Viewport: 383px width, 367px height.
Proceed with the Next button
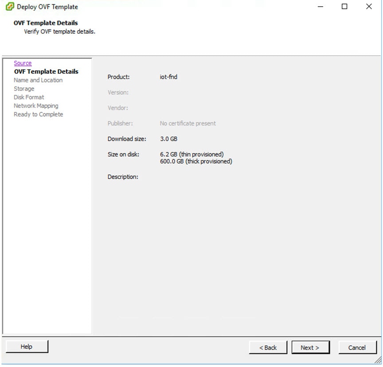pos(310,347)
